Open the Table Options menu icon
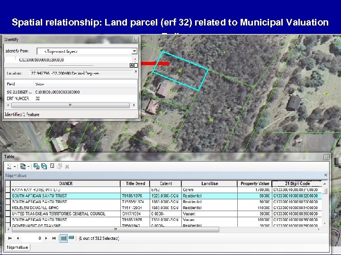Viewport: 341px width, 255px height. coord(9,167)
